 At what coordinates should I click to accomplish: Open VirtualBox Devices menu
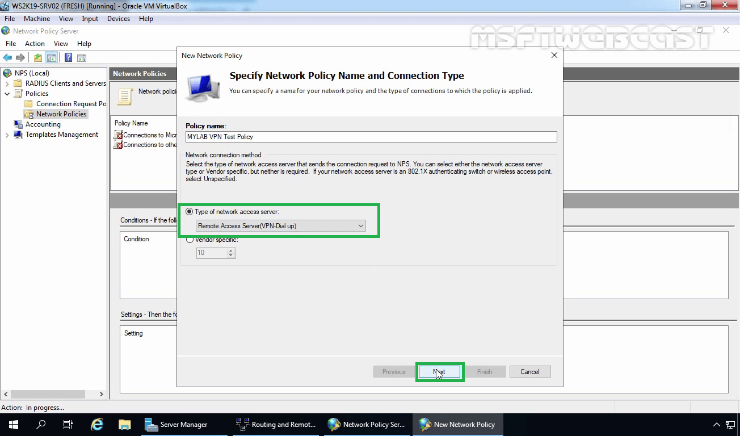click(119, 19)
